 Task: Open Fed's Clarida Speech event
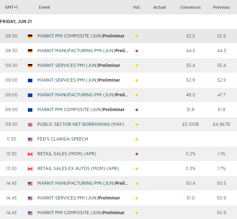tap(62, 139)
